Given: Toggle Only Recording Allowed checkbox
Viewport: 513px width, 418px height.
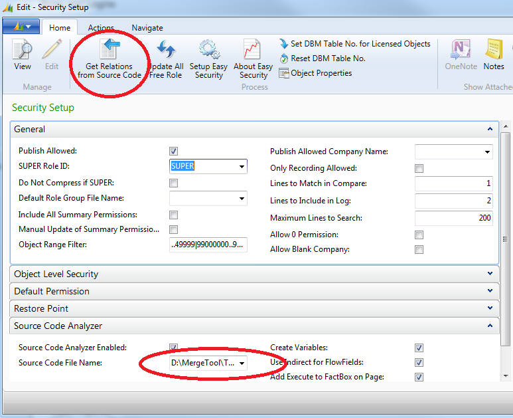Looking at the screenshot, I should coord(419,169).
